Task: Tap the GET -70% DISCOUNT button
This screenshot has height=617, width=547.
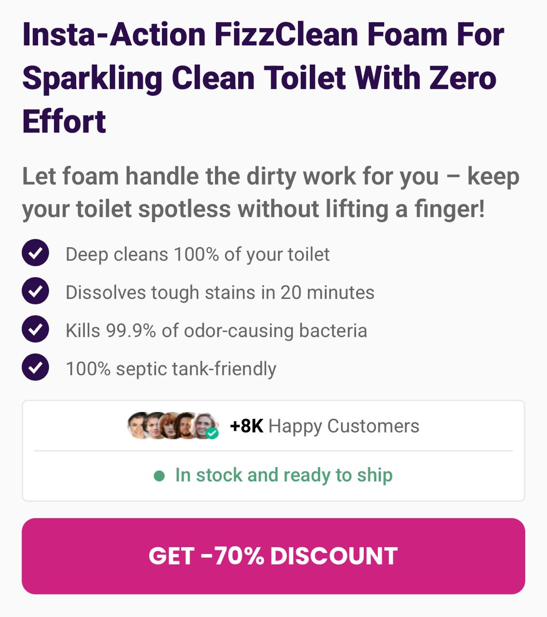Action: [273, 556]
